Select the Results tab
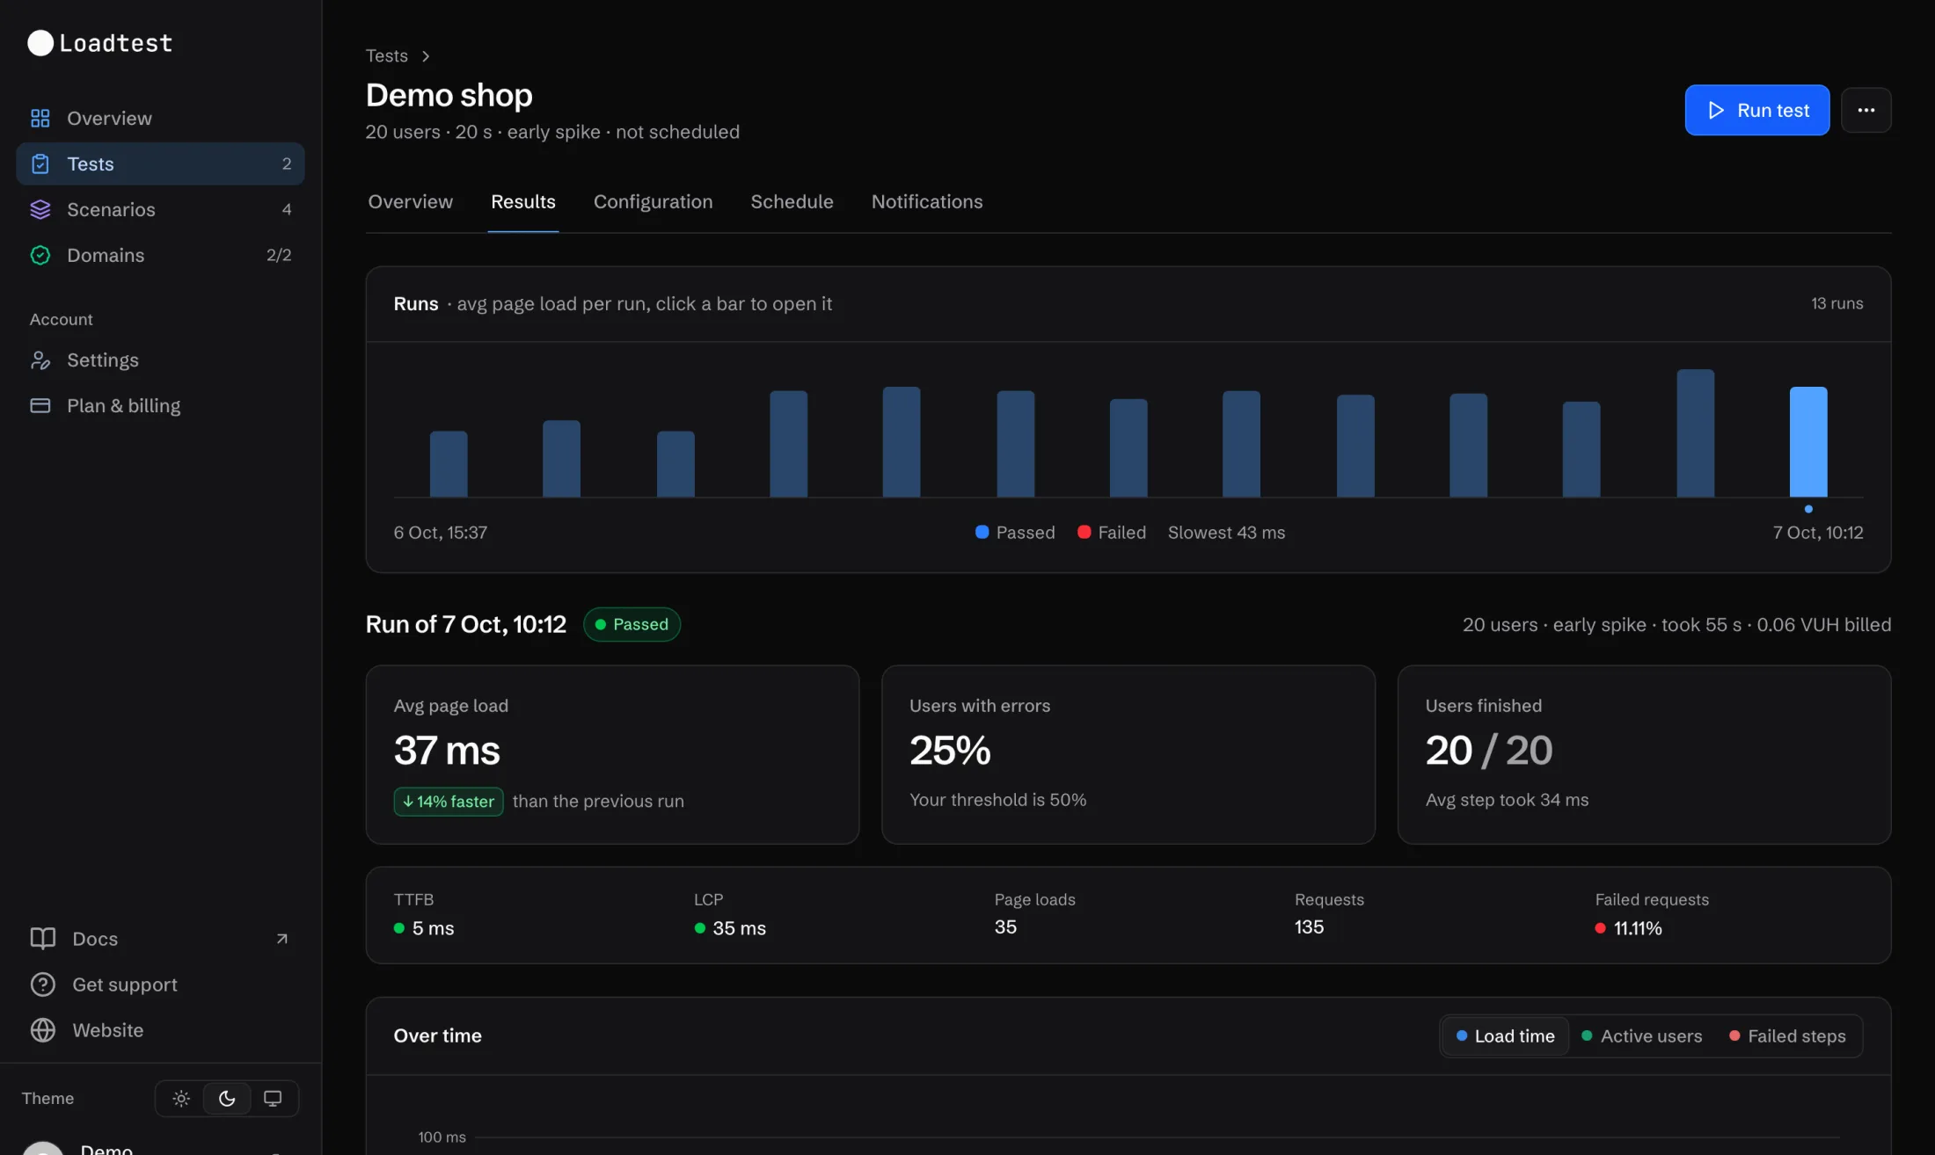The width and height of the screenshot is (1935, 1155). 523,202
